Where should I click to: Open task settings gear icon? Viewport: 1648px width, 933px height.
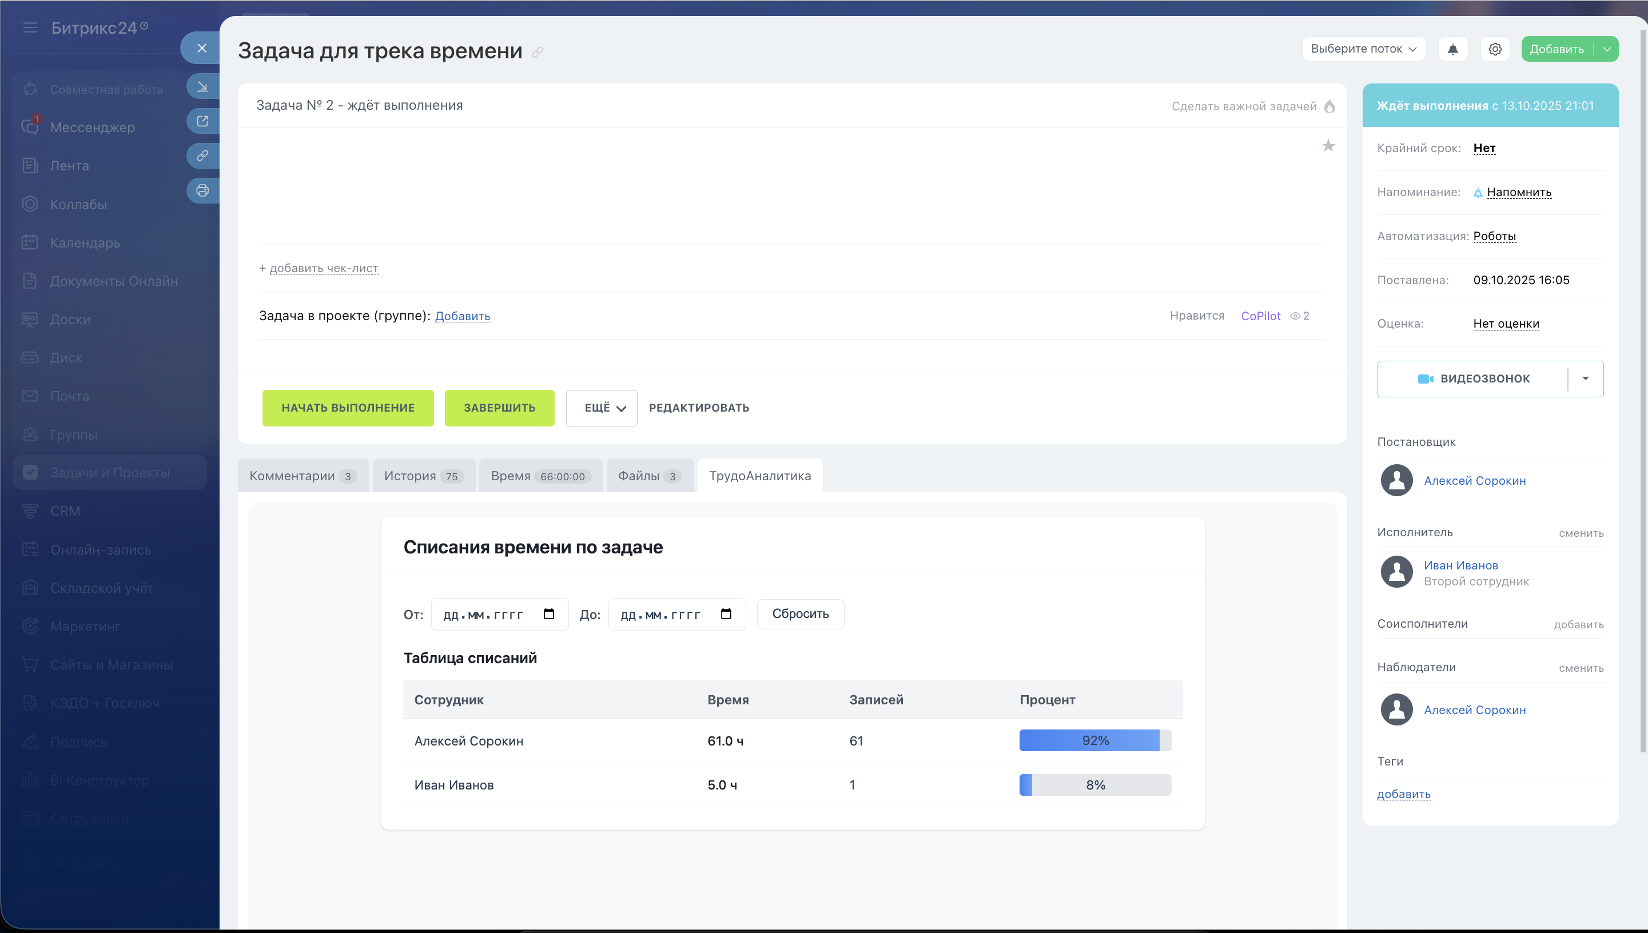coord(1495,49)
